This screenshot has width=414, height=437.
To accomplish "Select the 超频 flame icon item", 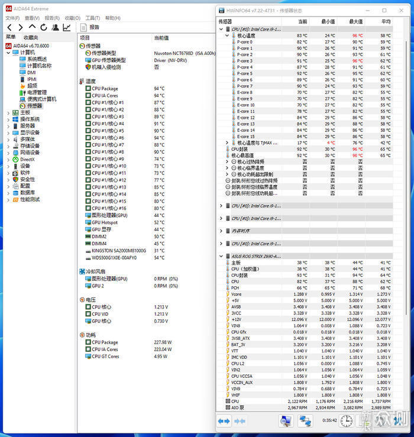I will (x=22, y=86).
